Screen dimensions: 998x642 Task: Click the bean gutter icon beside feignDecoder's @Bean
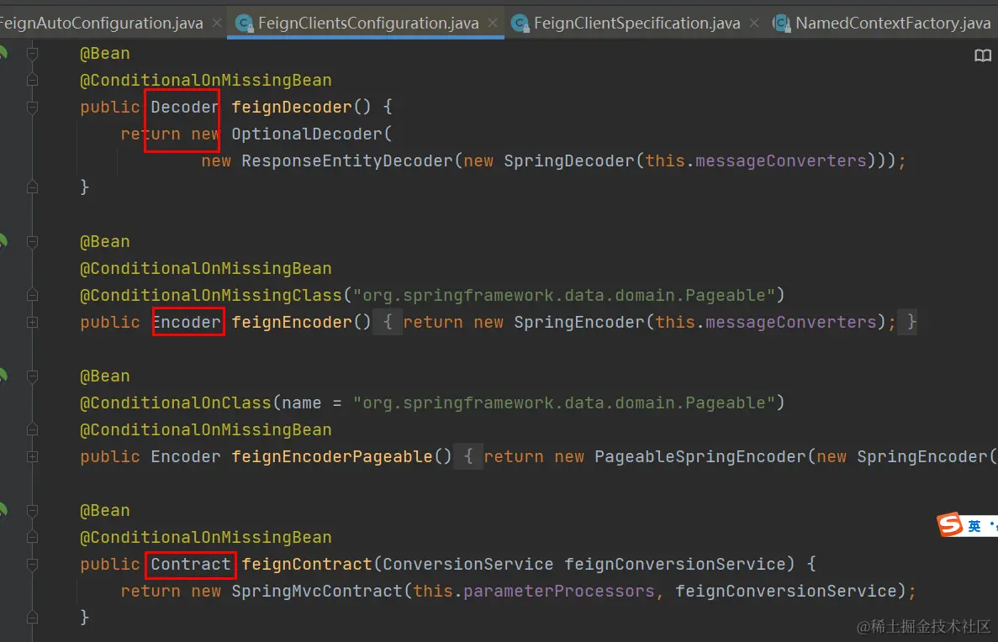pyautogui.click(x=3, y=54)
